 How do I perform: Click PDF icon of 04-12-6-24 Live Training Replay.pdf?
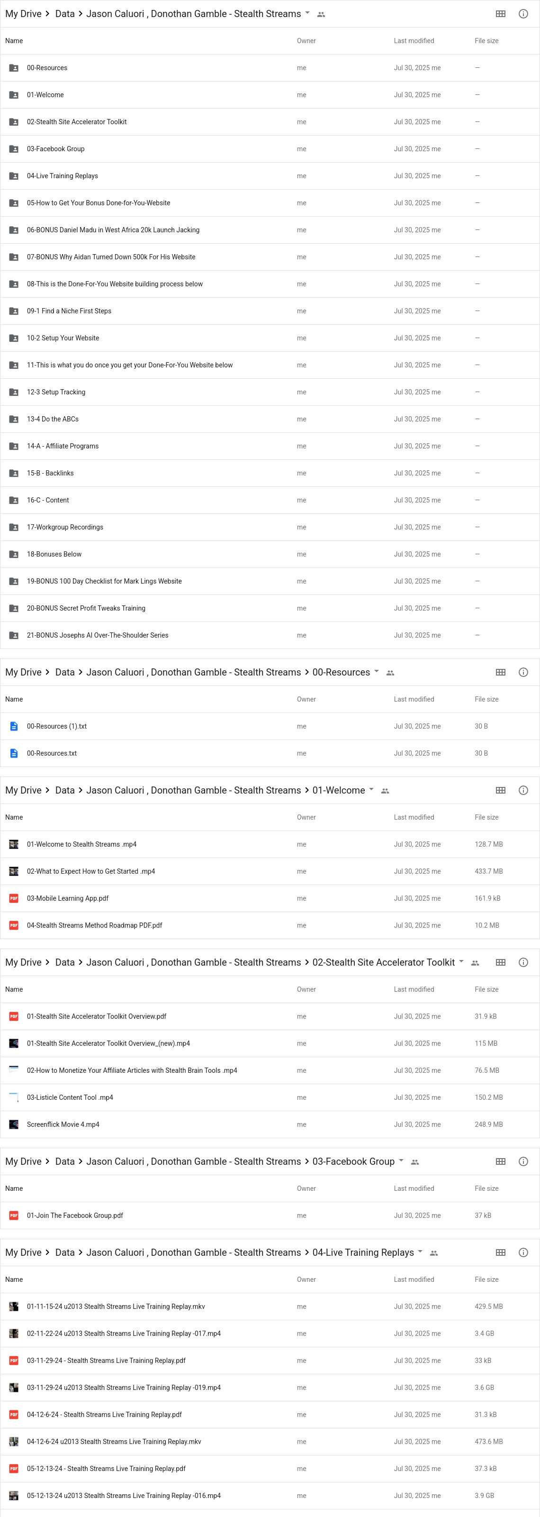pyautogui.click(x=14, y=1414)
